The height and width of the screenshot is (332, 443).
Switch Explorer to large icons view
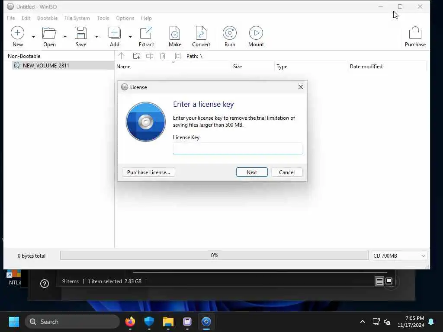point(389,281)
